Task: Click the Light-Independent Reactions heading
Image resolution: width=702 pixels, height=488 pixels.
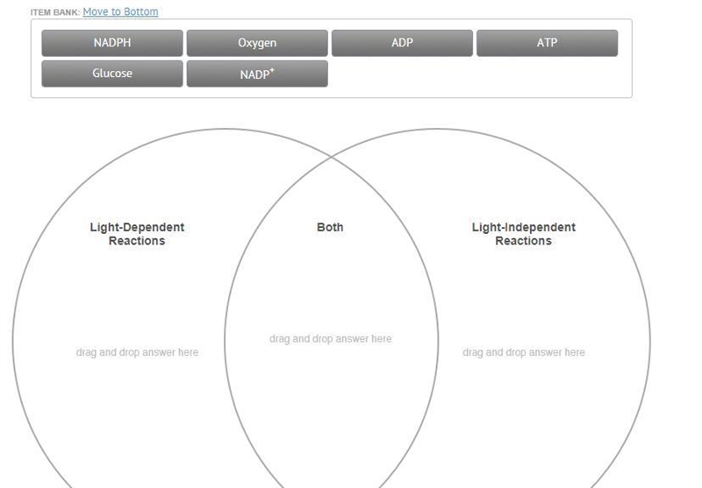Action: click(x=523, y=234)
